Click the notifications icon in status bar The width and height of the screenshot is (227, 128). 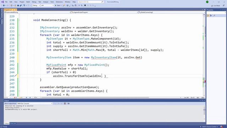tap(221, 127)
